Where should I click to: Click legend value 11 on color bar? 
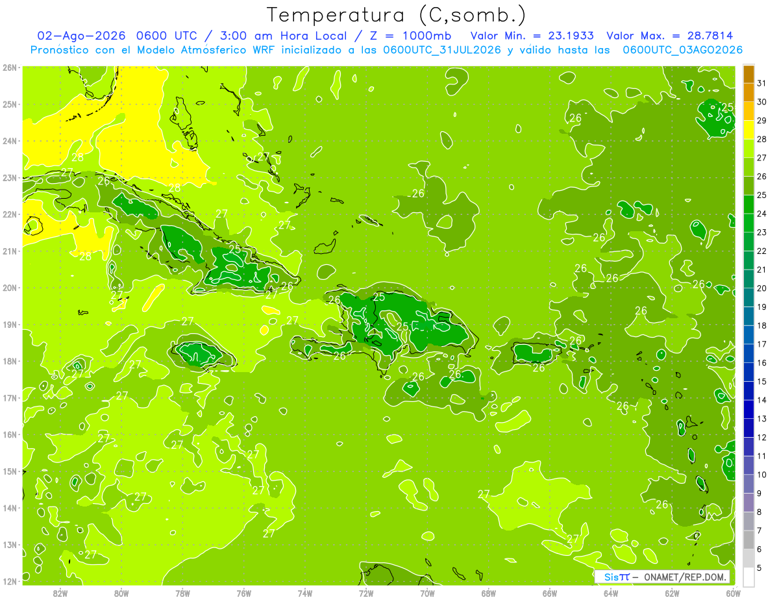pos(761,456)
